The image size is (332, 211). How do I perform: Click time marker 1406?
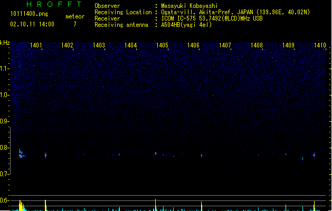point(194,45)
